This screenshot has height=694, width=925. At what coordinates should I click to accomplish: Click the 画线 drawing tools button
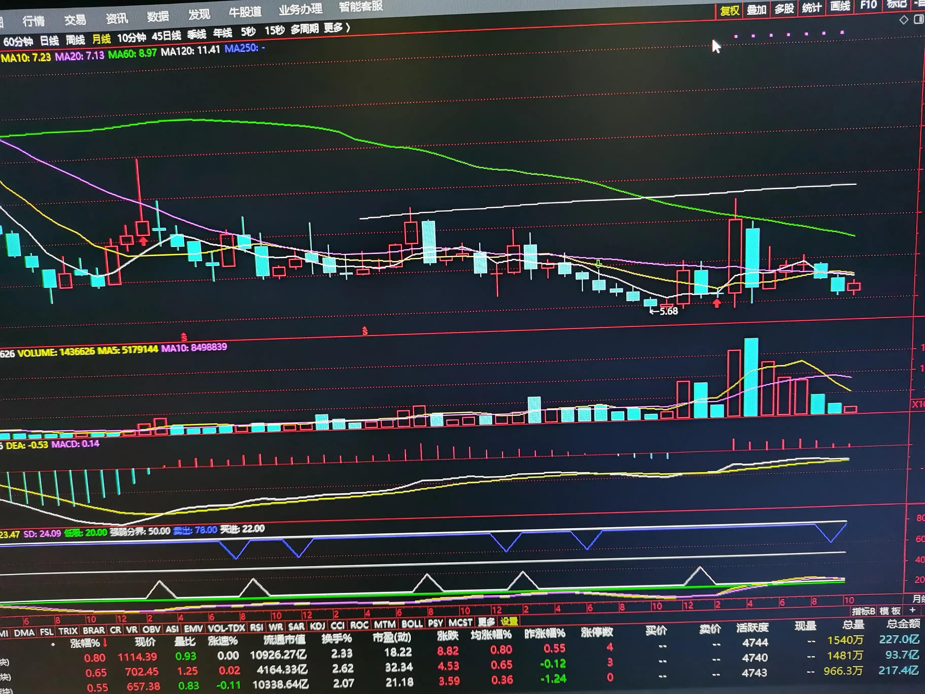coord(840,7)
